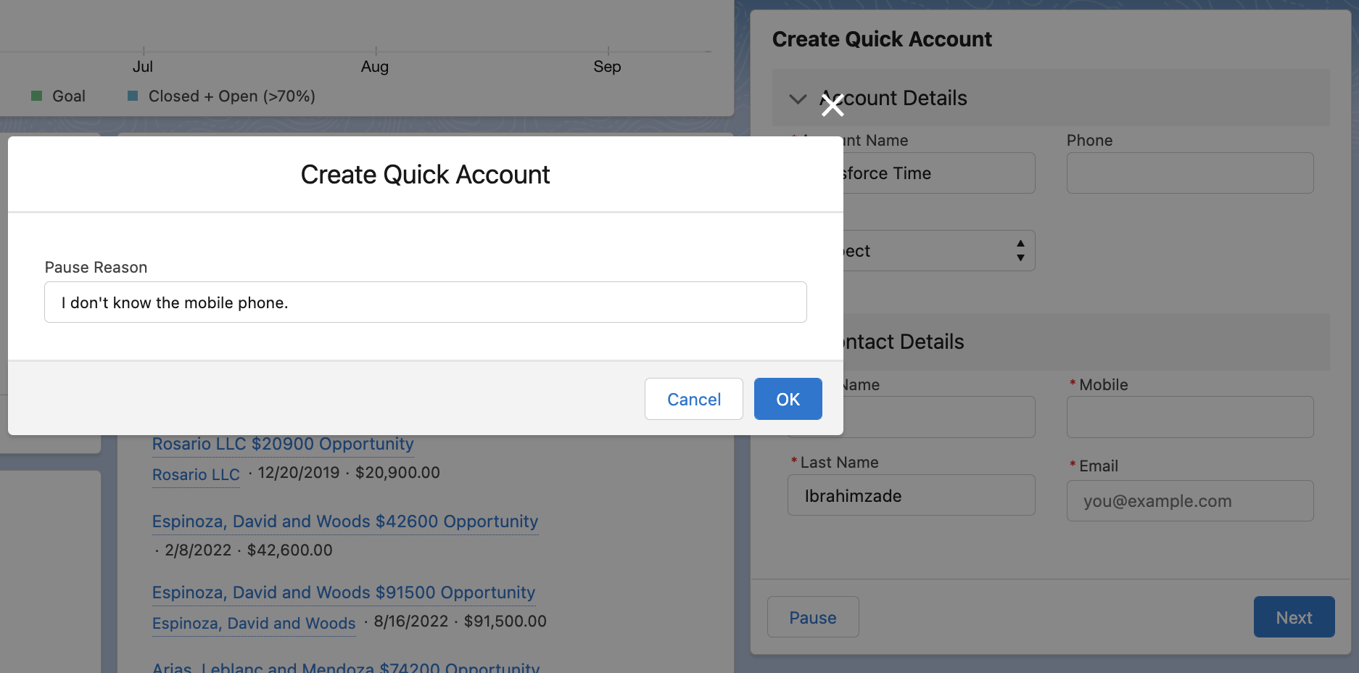The width and height of the screenshot is (1359, 673).
Task: Click the Rosario LLC account link
Action: click(x=195, y=474)
